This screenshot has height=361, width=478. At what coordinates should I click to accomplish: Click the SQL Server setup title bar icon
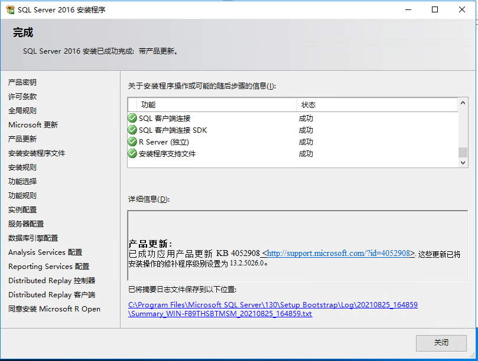click(x=10, y=10)
